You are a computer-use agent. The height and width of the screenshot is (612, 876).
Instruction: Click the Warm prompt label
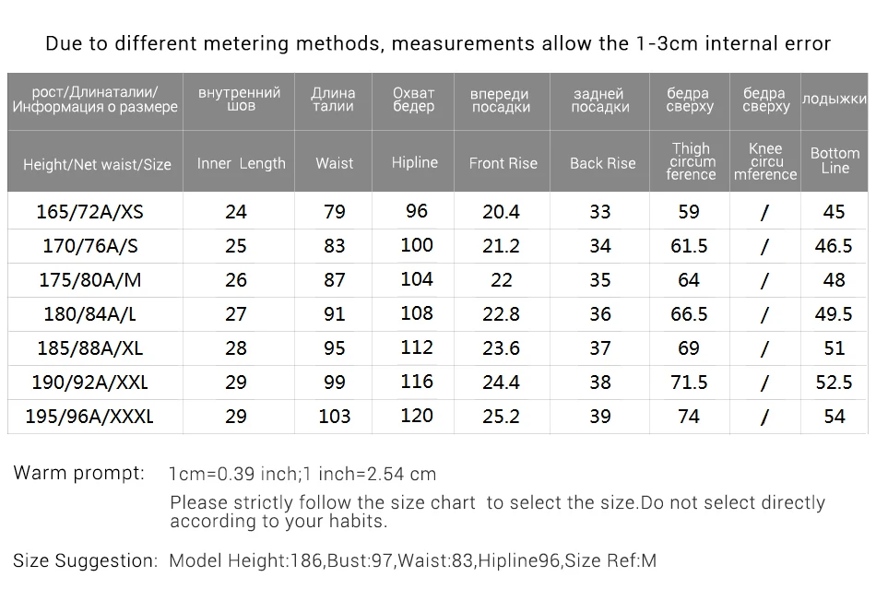pos(78,473)
